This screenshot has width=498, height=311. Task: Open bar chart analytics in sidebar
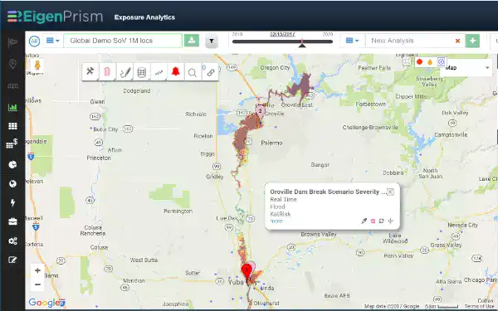tap(12, 107)
